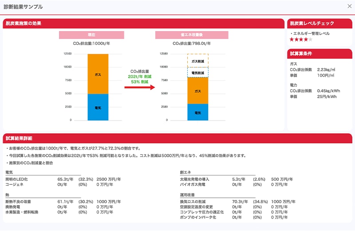Click CO₂排出量:1000t/年 text

(x=91, y=43)
